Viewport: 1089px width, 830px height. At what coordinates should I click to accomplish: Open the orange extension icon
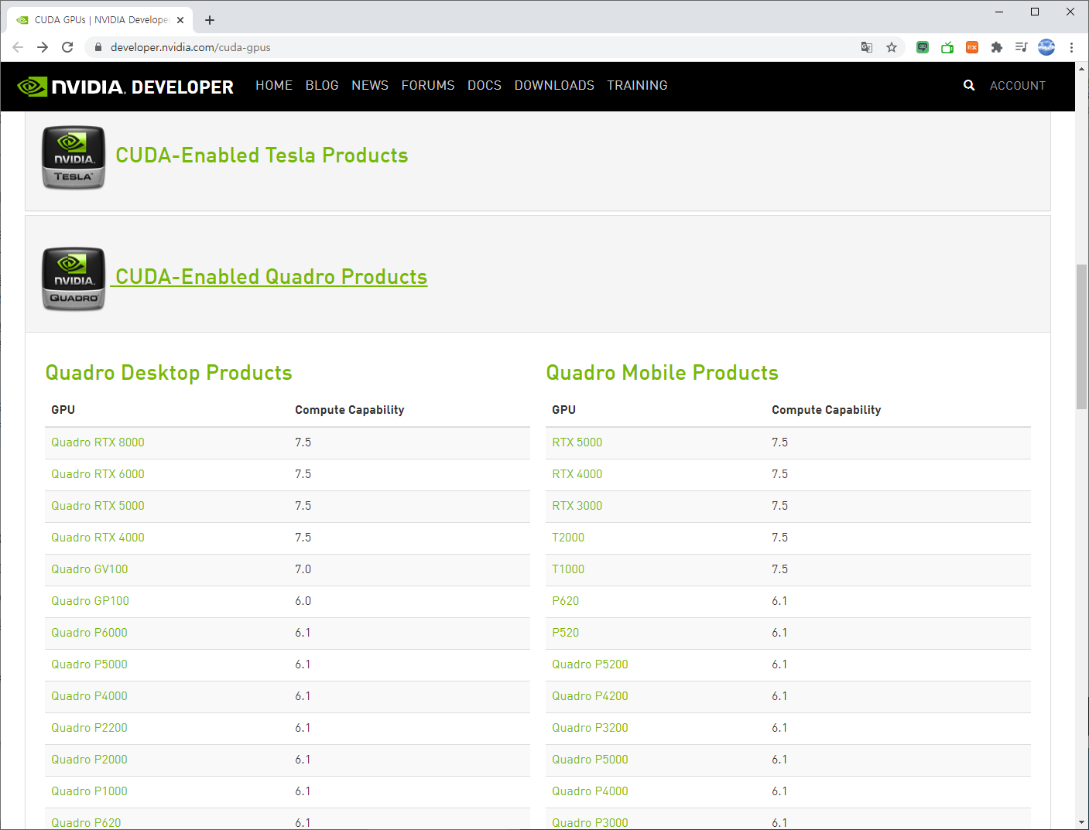(972, 47)
